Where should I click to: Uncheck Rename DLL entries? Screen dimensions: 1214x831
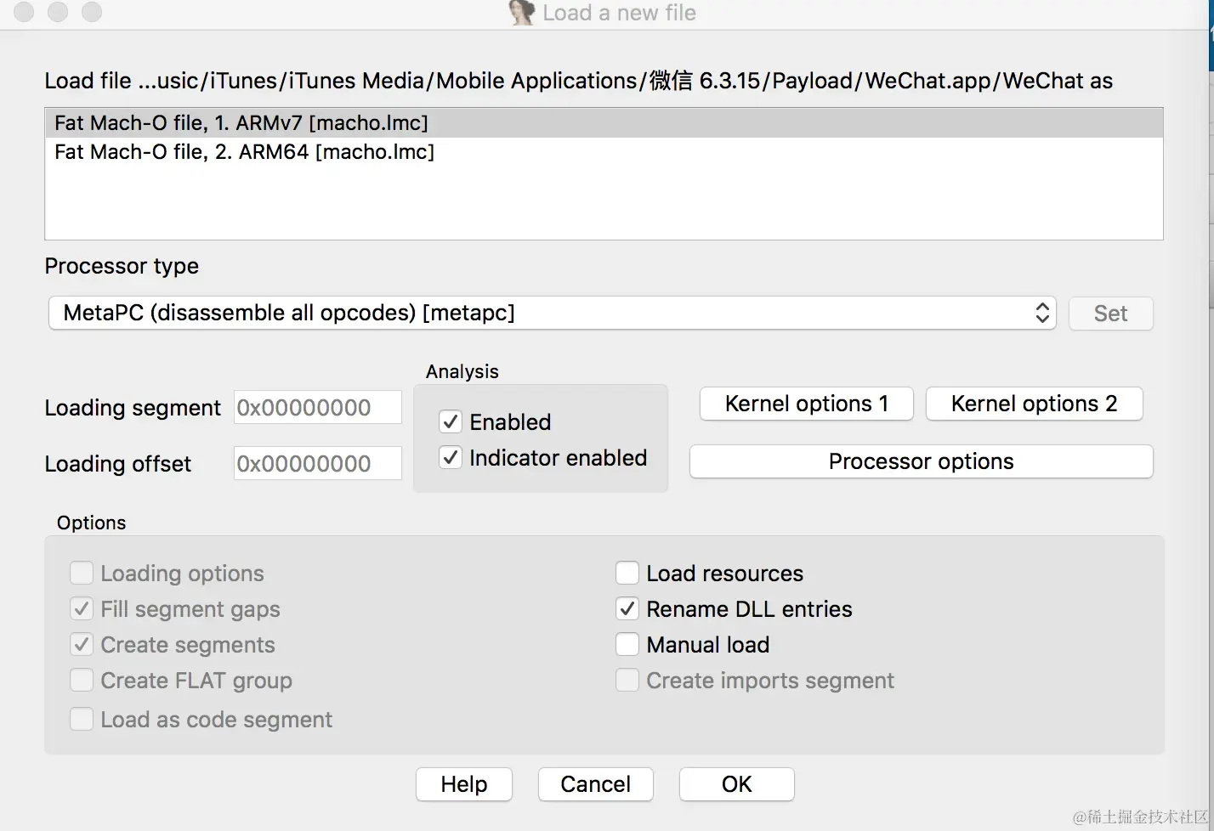coord(627,609)
